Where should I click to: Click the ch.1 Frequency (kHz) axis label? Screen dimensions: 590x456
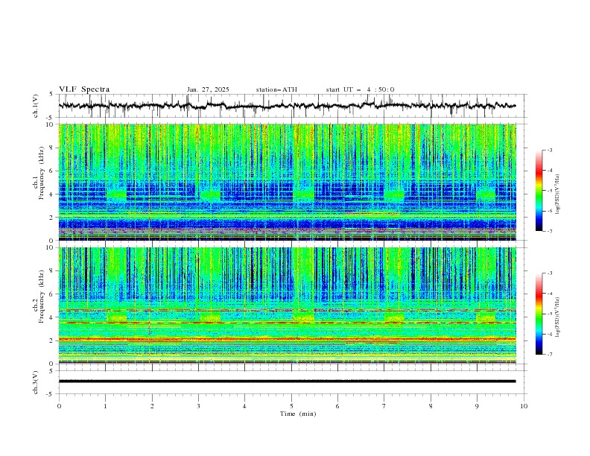coord(39,174)
